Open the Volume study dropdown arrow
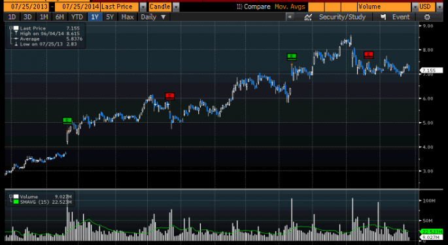The width and height of the screenshot is (448, 245). [415, 7]
